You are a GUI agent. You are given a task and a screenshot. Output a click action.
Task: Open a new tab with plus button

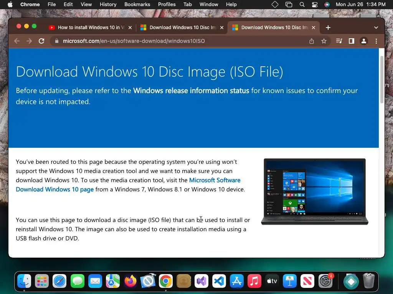(x=328, y=28)
